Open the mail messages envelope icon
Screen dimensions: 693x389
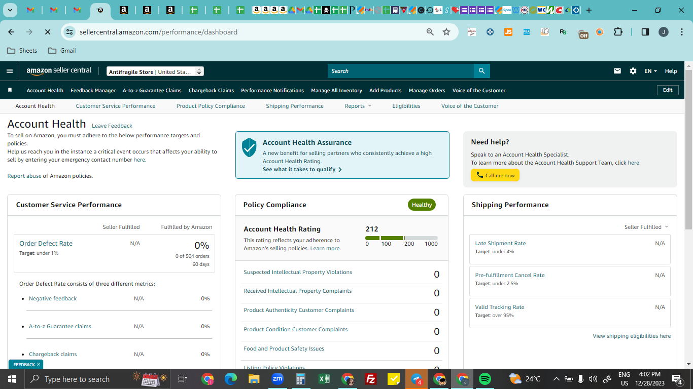(x=617, y=71)
